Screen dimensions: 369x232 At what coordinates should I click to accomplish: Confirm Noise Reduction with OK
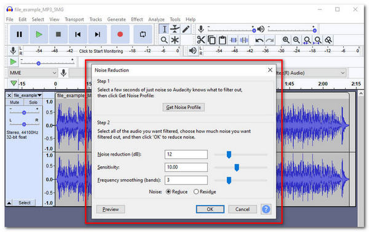pyautogui.click(x=210, y=209)
